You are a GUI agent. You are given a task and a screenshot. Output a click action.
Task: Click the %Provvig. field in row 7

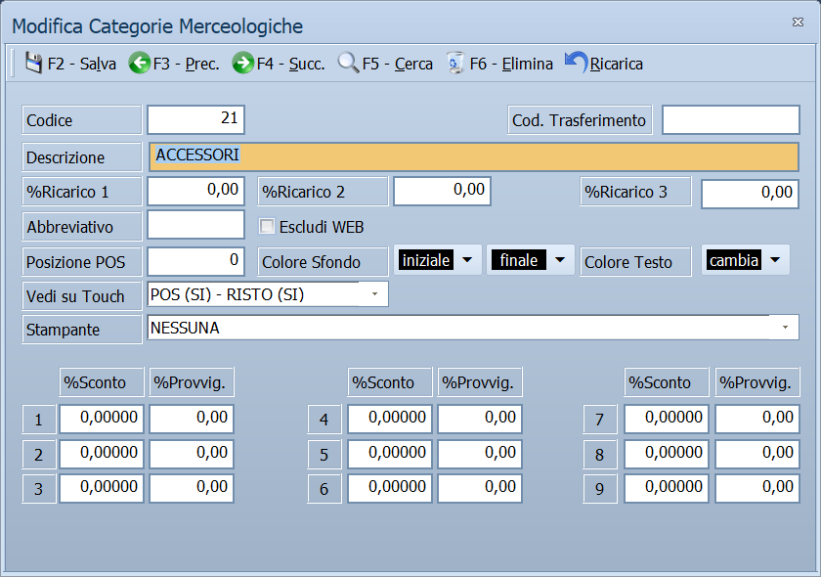[x=757, y=419]
